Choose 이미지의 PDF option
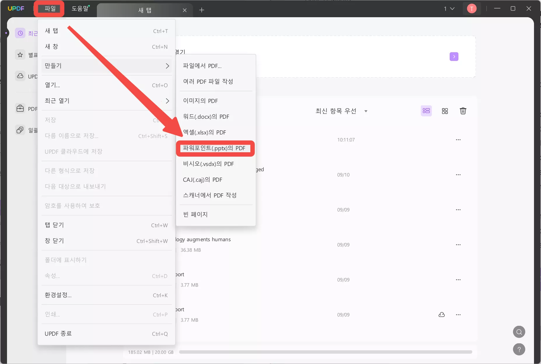Viewport: 541px width, 364px height. [216, 101]
